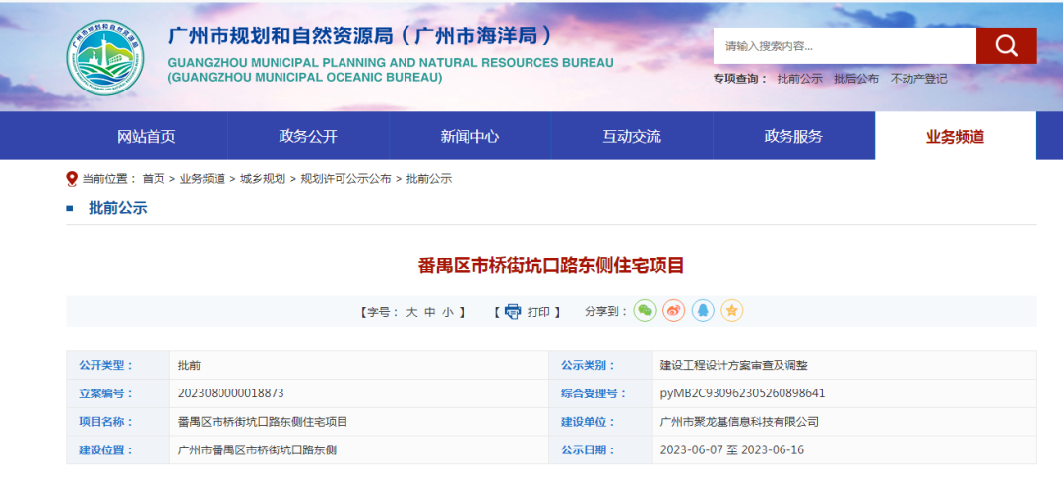This screenshot has width=1063, height=479.
Task: Focus the search input field
Action: tap(844, 45)
